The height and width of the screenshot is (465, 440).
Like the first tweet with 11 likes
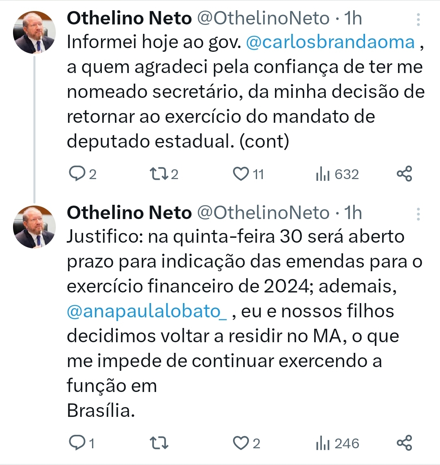coord(241,174)
